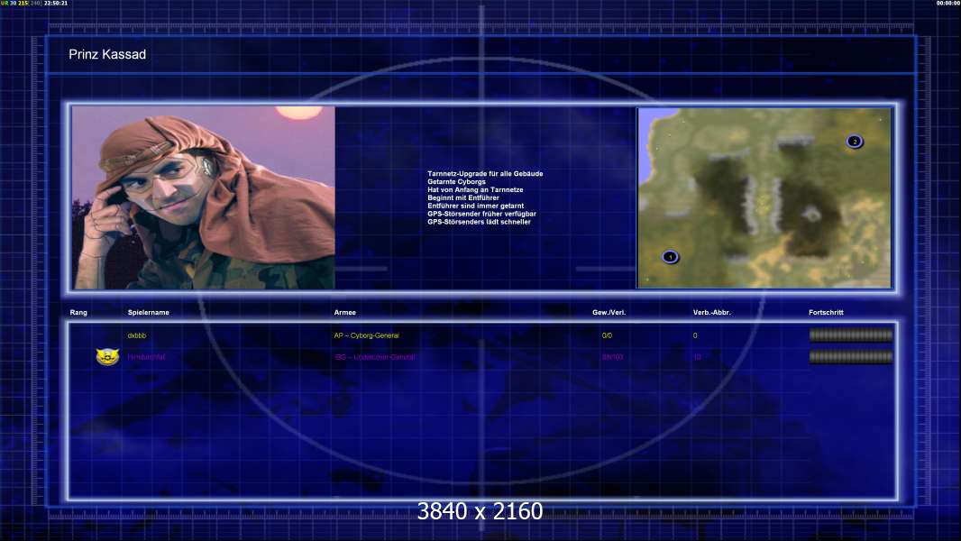
Task: Click the 'Beginnt mit Entführer' line
Action: tap(462, 197)
